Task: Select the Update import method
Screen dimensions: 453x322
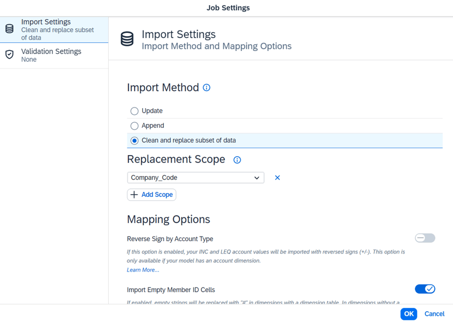Action: click(x=135, y=111)
